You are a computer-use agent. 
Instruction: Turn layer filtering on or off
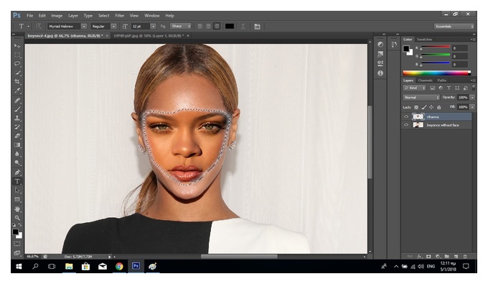474,88
